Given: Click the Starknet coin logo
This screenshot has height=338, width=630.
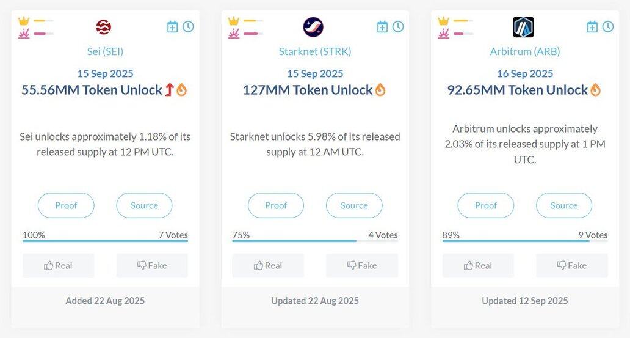Looking at the screenshot, I should click(313, 27).
